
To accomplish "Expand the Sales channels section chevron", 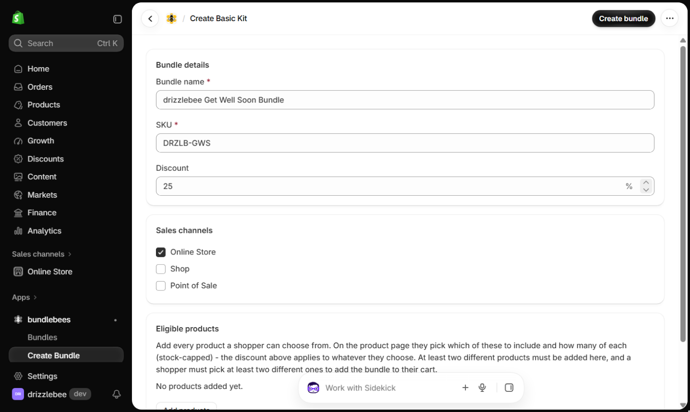I will tap(70, 254).
